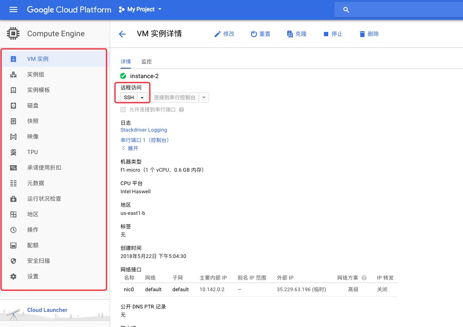
Task: Open the My Project selector dropdown
Action: [140, 9]
